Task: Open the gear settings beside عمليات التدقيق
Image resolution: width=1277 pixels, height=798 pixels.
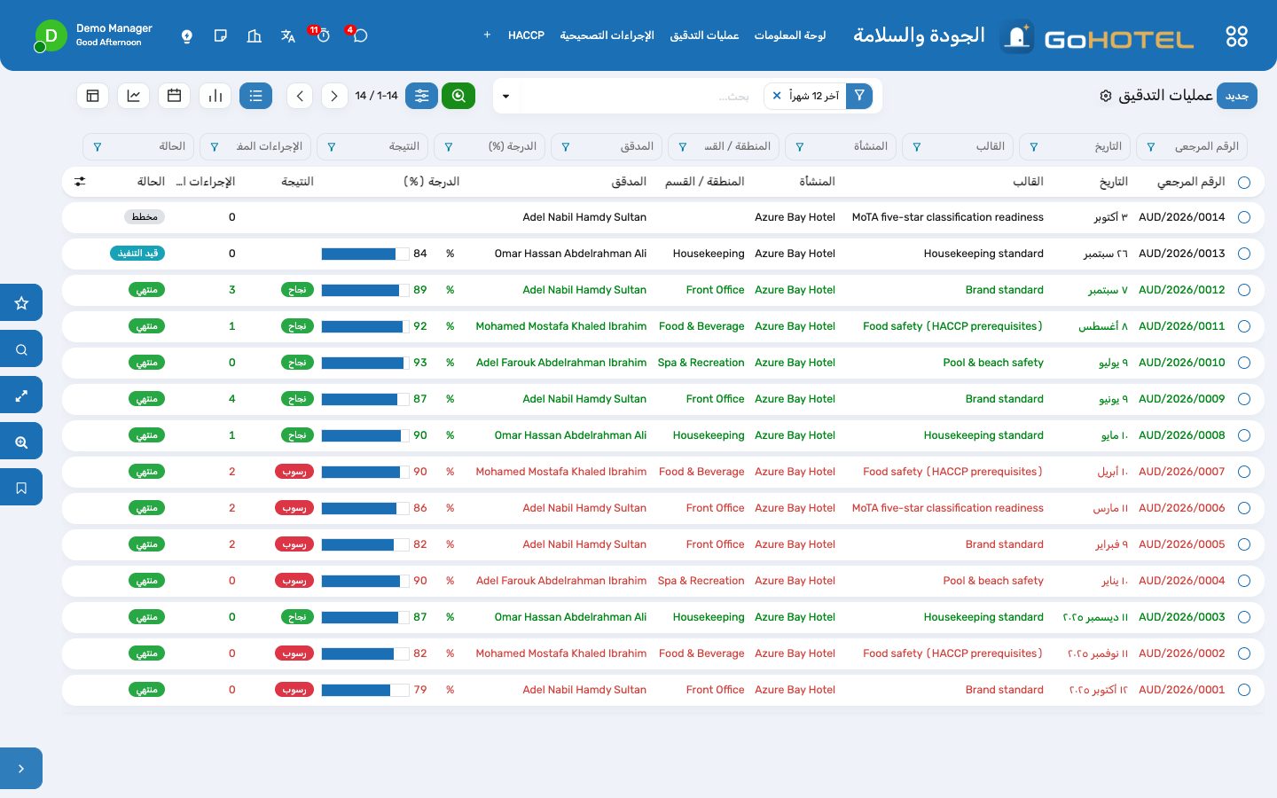Action: click(1106, 96)
